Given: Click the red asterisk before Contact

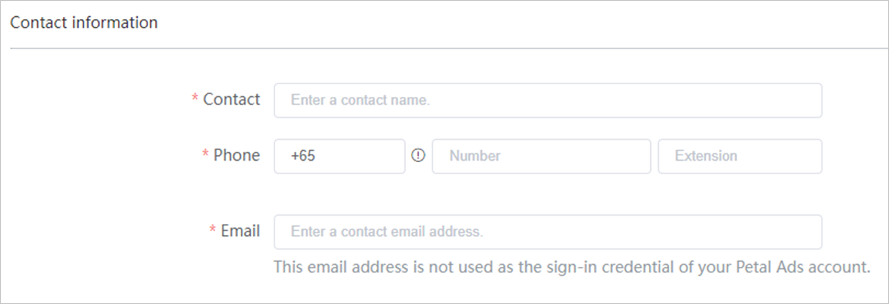Looking at the screenshot, I should (195, 100).
